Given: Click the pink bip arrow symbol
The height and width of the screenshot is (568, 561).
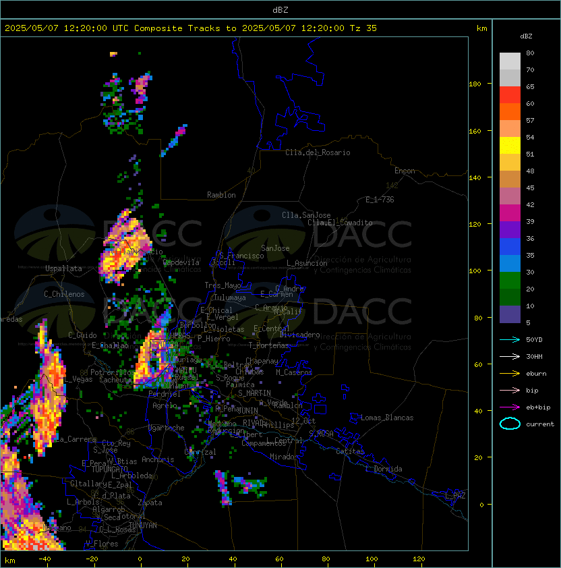Looking at the screenshot, I should pos(510,390).
